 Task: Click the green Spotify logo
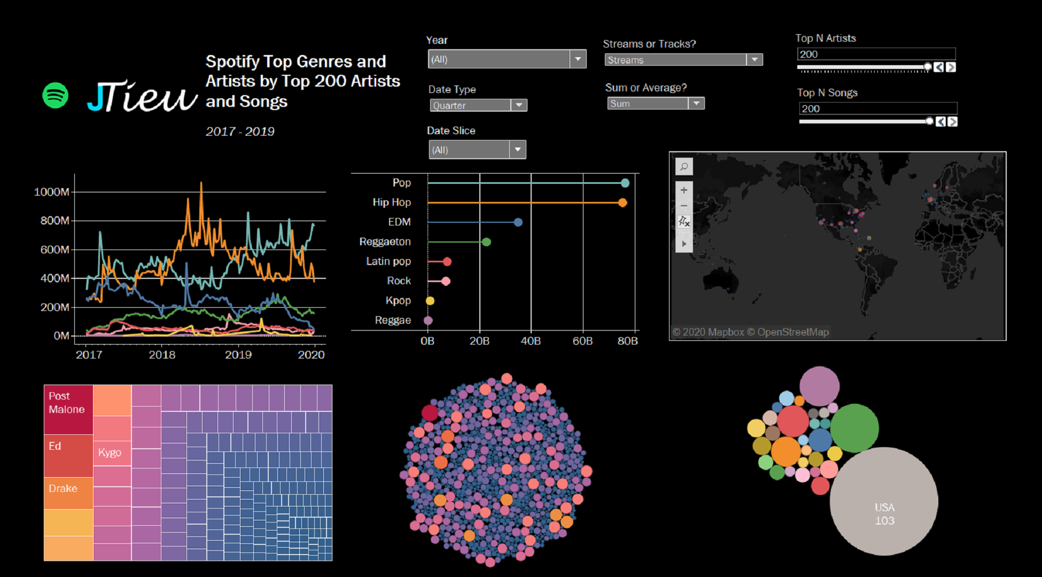[x=56, y=96]
